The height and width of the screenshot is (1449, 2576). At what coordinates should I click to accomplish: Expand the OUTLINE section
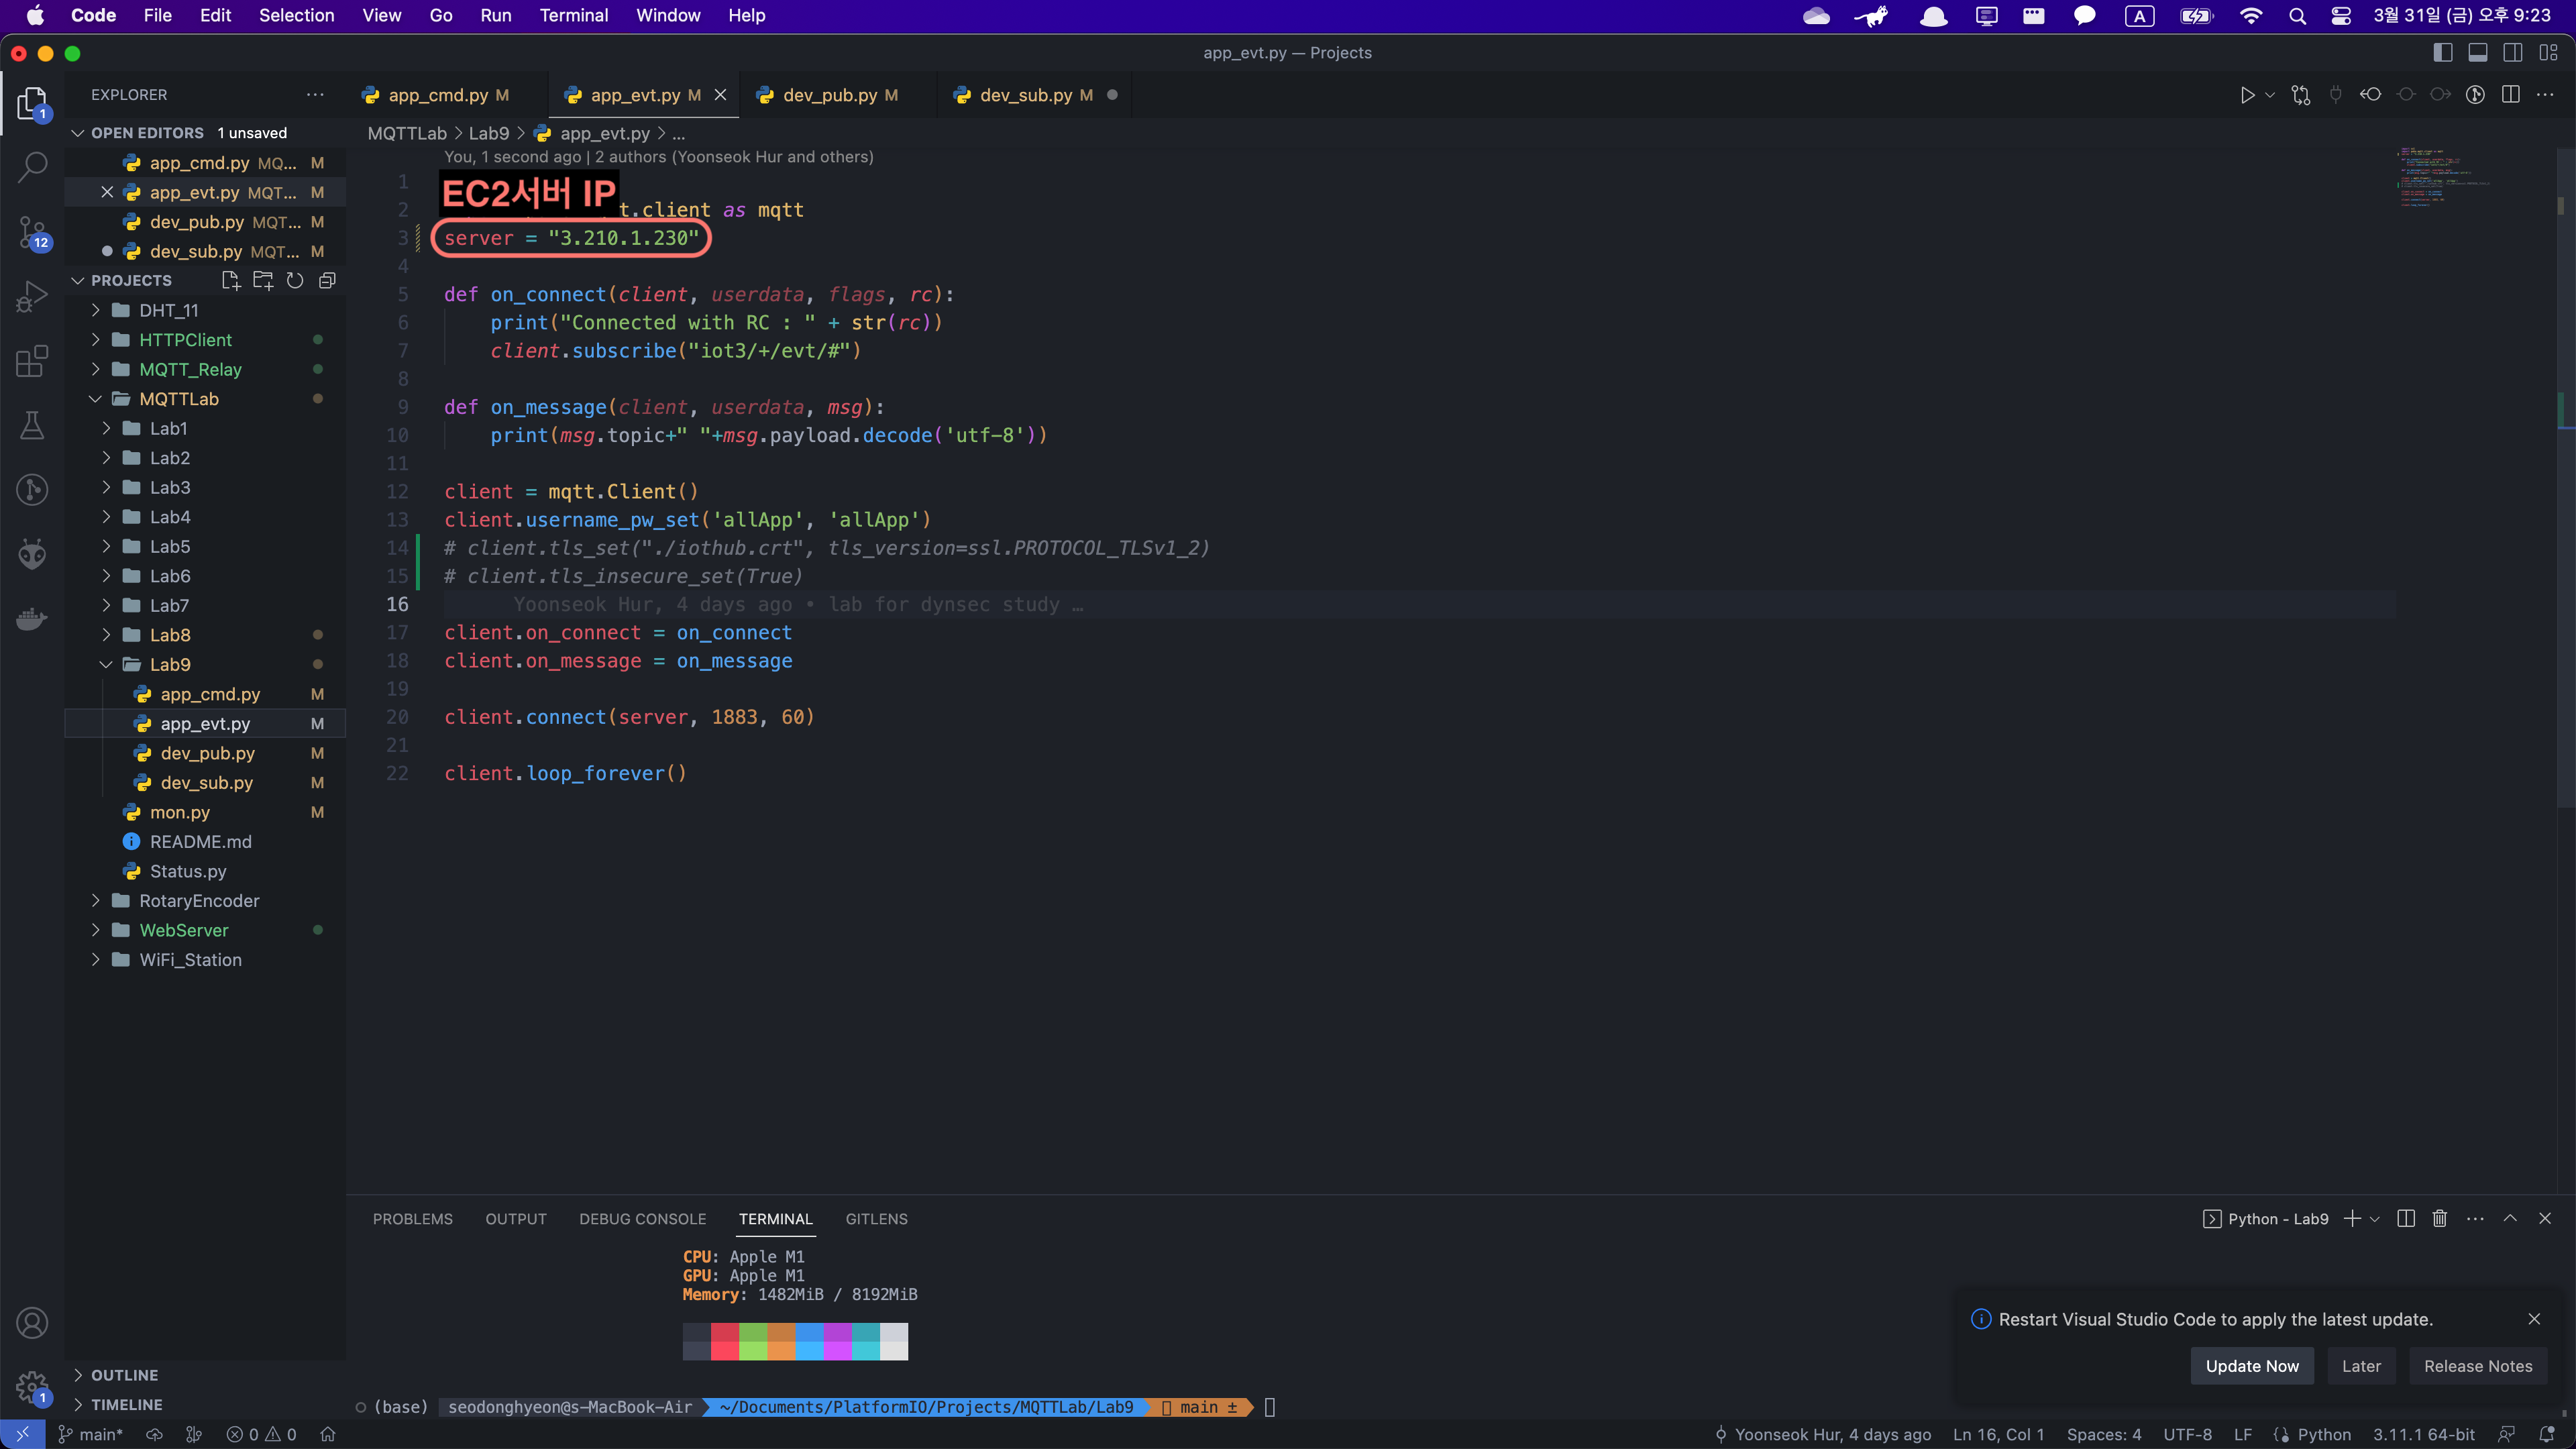124,1375
